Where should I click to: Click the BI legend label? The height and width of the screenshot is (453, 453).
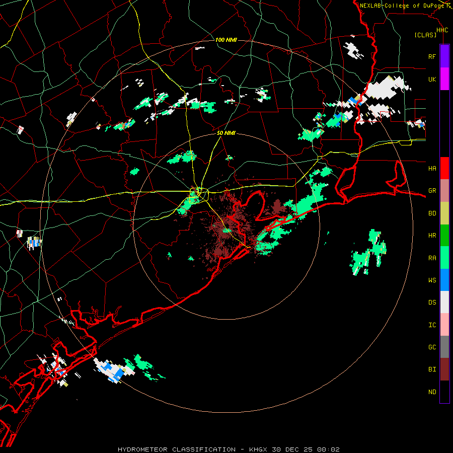432,369
